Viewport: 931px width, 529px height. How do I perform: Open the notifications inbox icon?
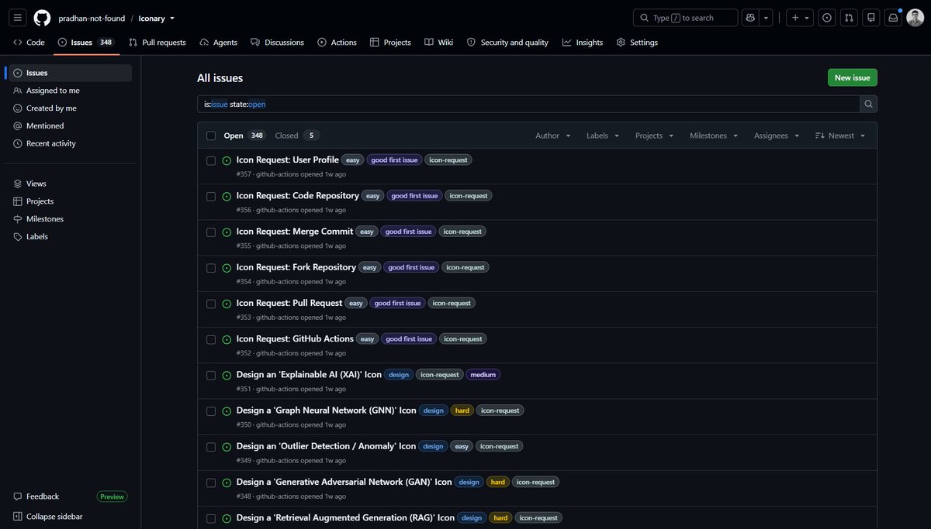pos(893,18)
